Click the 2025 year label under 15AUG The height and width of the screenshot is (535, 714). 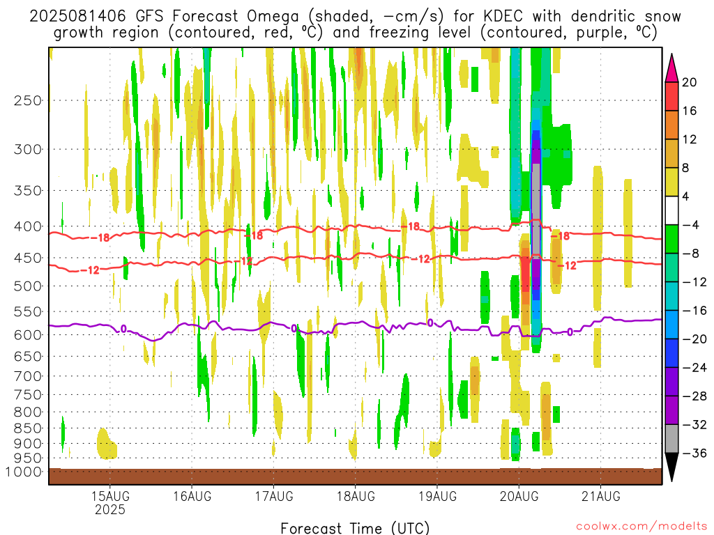pos(110,509)
